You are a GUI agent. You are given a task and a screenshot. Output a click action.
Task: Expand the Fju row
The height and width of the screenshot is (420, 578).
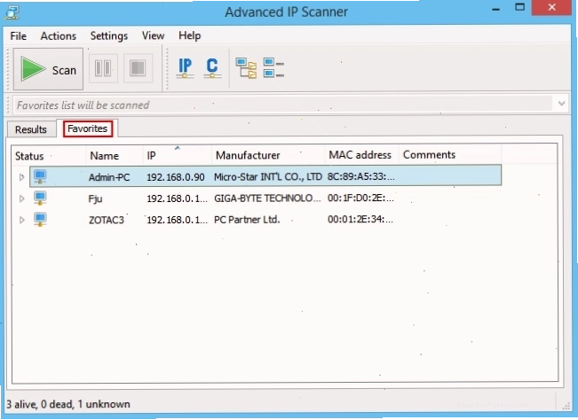coord(21,198)
